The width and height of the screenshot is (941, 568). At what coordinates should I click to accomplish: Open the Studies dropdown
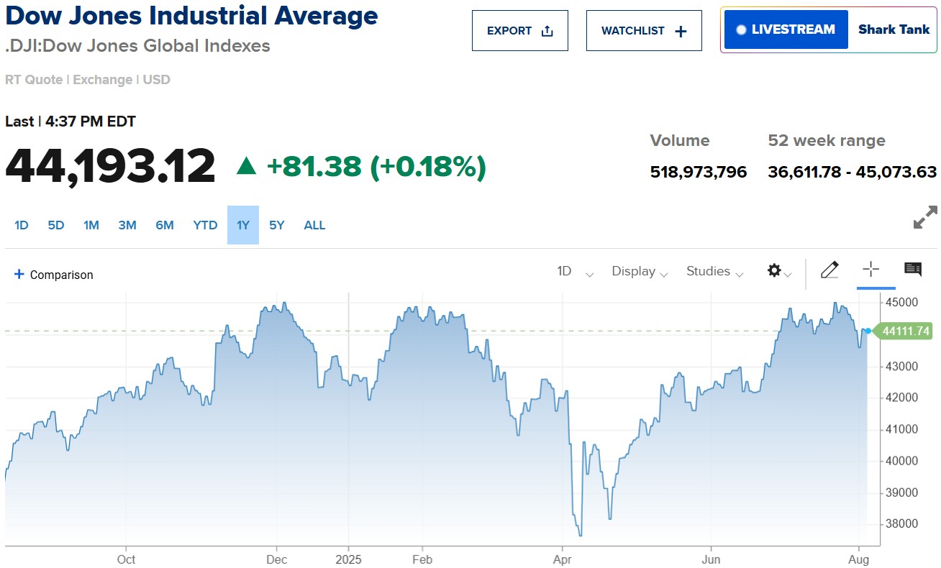(714, 271)
